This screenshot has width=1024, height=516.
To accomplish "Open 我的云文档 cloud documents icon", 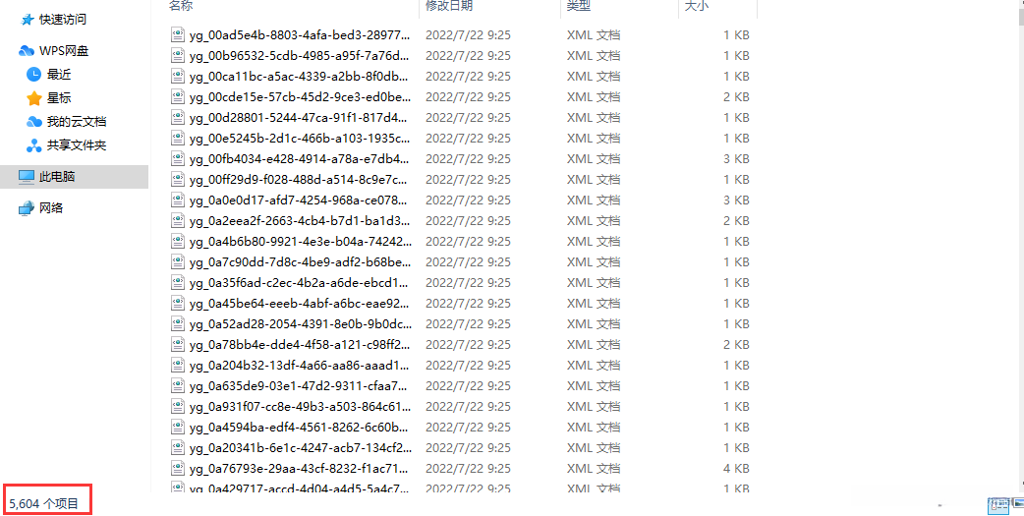I will point(34,122).
